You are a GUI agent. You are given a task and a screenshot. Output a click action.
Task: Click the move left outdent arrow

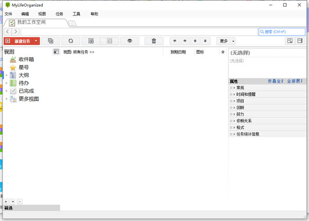click(175, 41)
